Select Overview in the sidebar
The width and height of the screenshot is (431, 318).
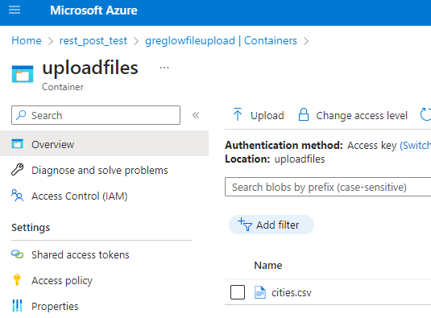(x=104, y=144)
